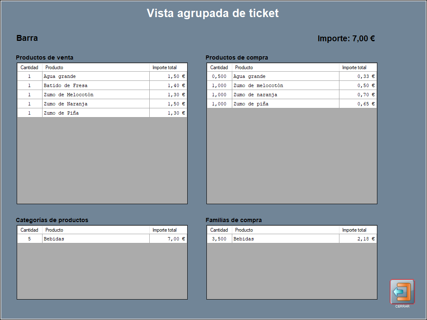
Task: Click Importe total header in Familias de compra
Action: [x=354, y=230]
